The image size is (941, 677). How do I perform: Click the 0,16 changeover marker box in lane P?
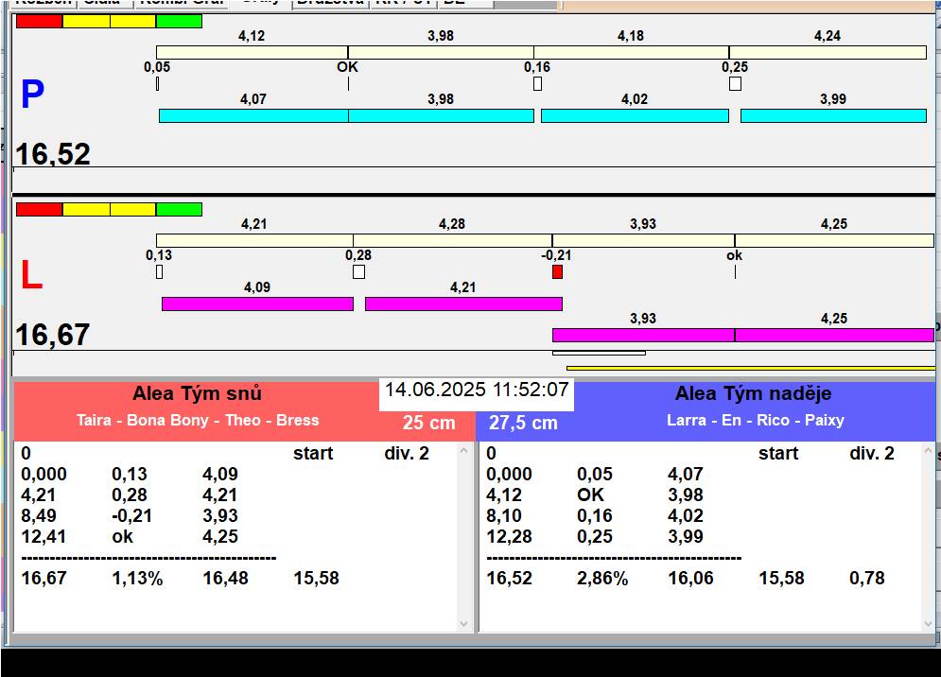(537, 84)
